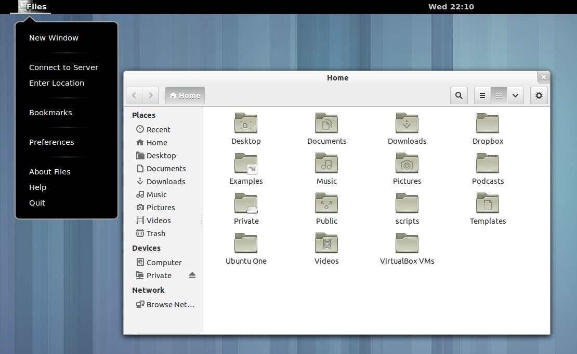This screenshot has width=577, height=354.
Task: Open Documents in the sidebar
Action: [x=164, y=168]
